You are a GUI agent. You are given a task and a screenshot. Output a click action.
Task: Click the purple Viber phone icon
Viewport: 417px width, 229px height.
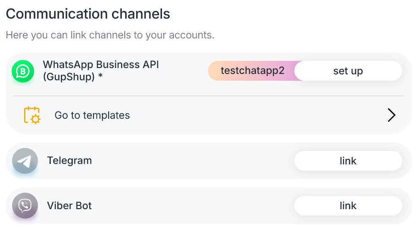[x=25, y=206]
